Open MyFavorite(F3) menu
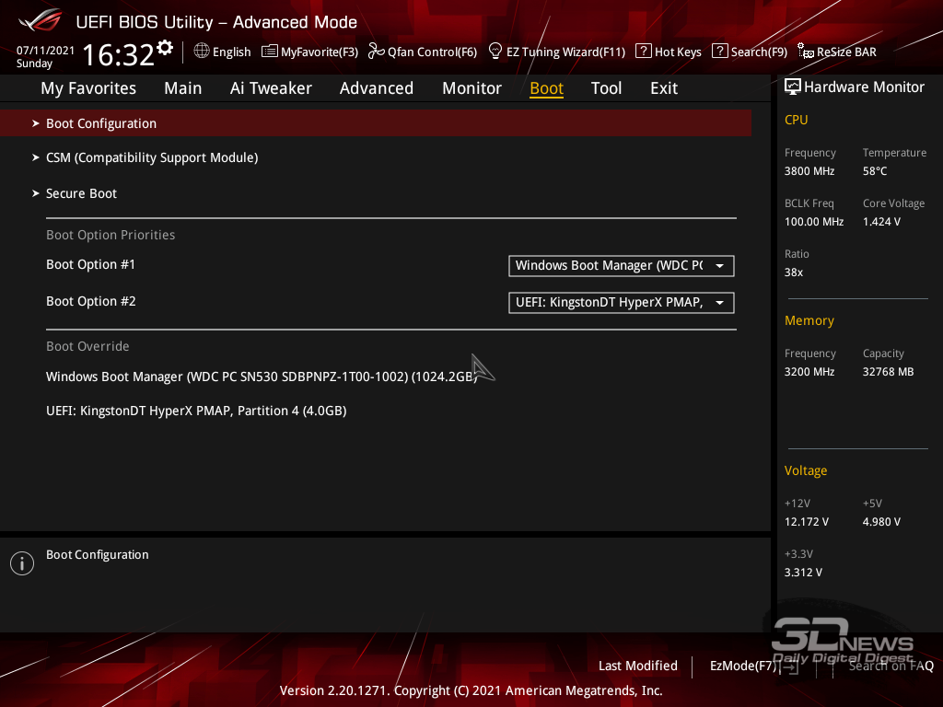The height and width of the screenshot is (707, 943). 320,52
